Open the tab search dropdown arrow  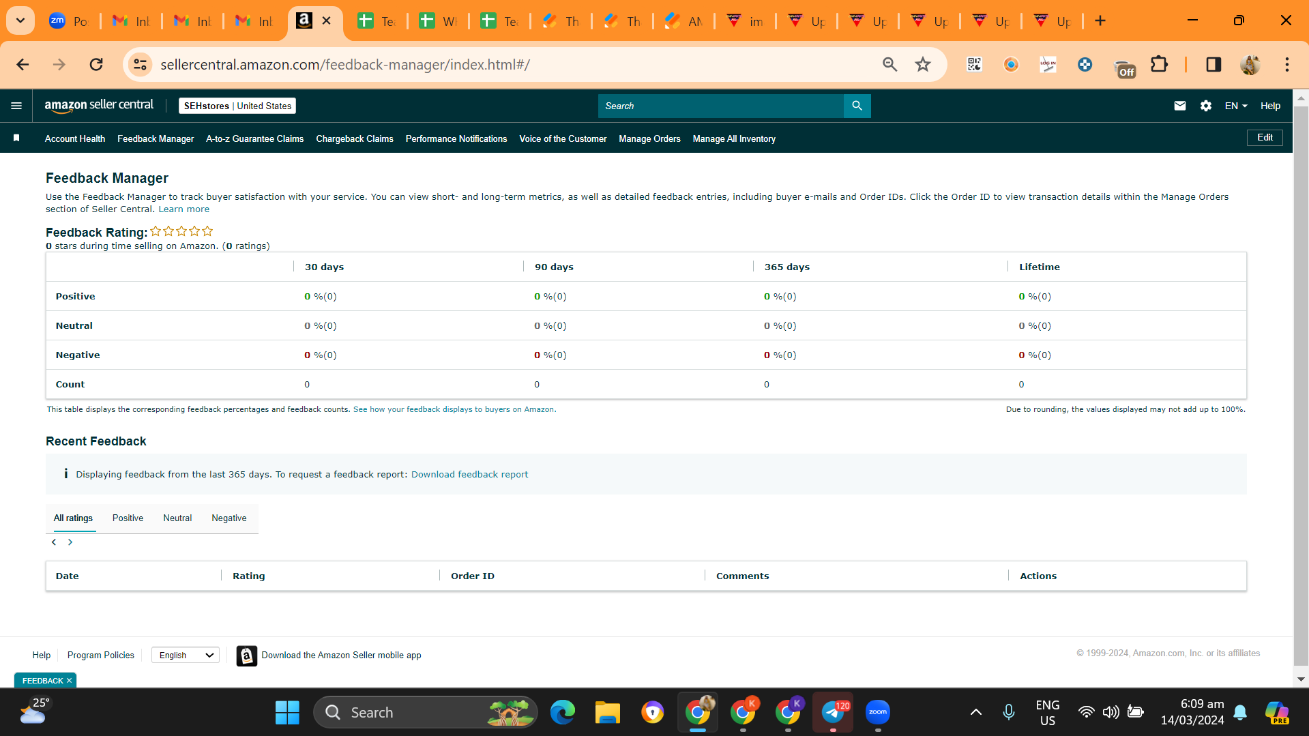pyautogui.click(x=20, y=20)
